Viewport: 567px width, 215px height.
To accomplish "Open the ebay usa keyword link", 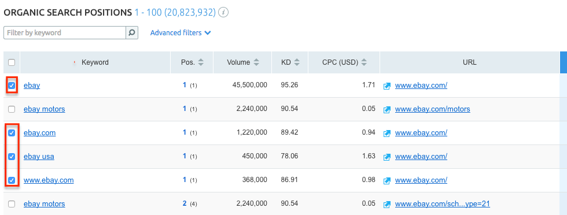I will click(x=39, y=157).
